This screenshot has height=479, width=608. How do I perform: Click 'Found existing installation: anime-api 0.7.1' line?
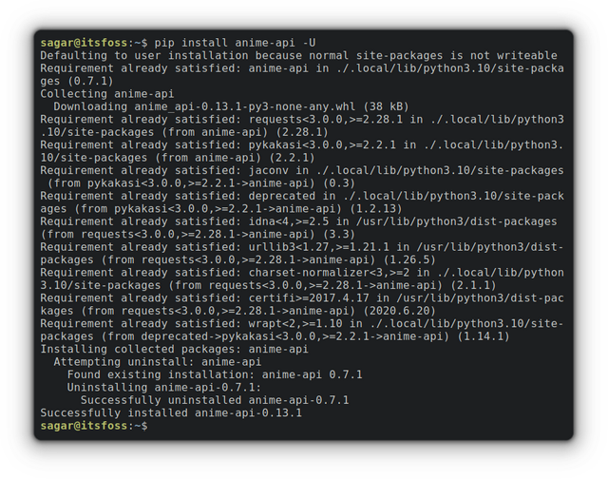(x=215, y=375)
